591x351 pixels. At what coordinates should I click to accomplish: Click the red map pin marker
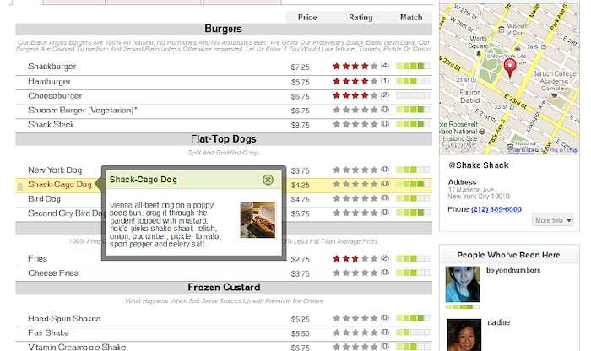510,67
